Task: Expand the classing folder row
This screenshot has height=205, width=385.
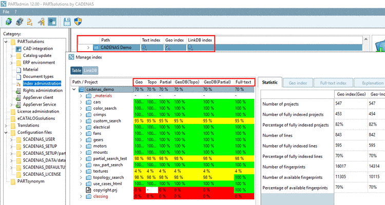Action: 81,196
